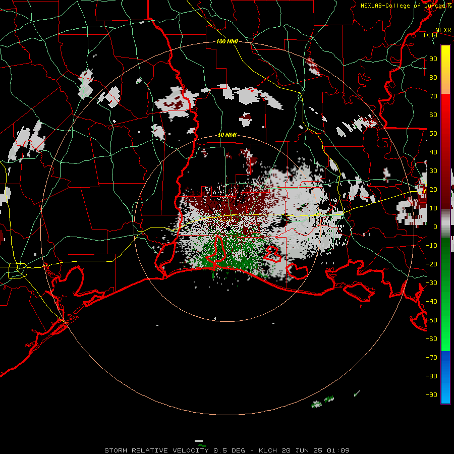Select the 0 value on the velocity scale
The height and width of the screenshot is (454, 454).
pyautogui.click(x=435, y=227)
